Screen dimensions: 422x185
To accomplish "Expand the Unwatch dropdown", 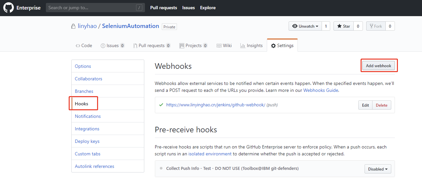I will pyautogui.click(x=305, y=26).
